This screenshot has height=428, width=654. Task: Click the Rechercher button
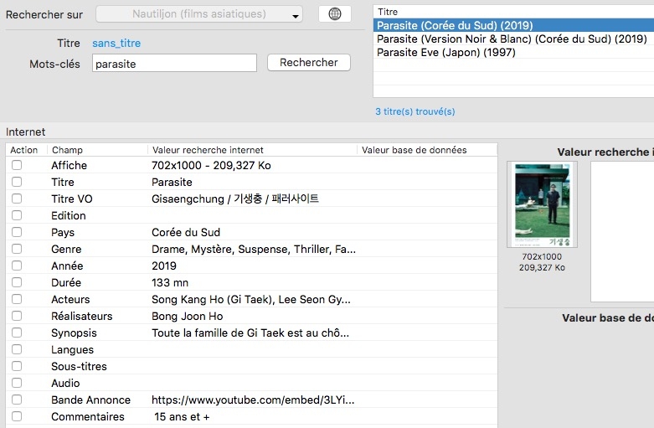pos(308,63)
